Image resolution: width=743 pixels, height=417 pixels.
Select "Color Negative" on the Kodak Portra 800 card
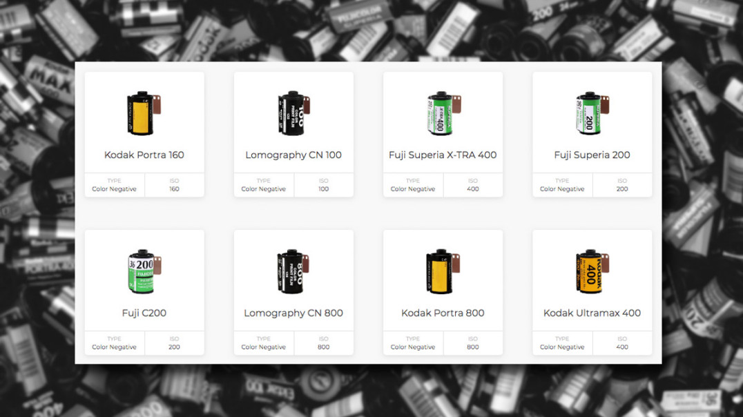[x=413, y=347]
